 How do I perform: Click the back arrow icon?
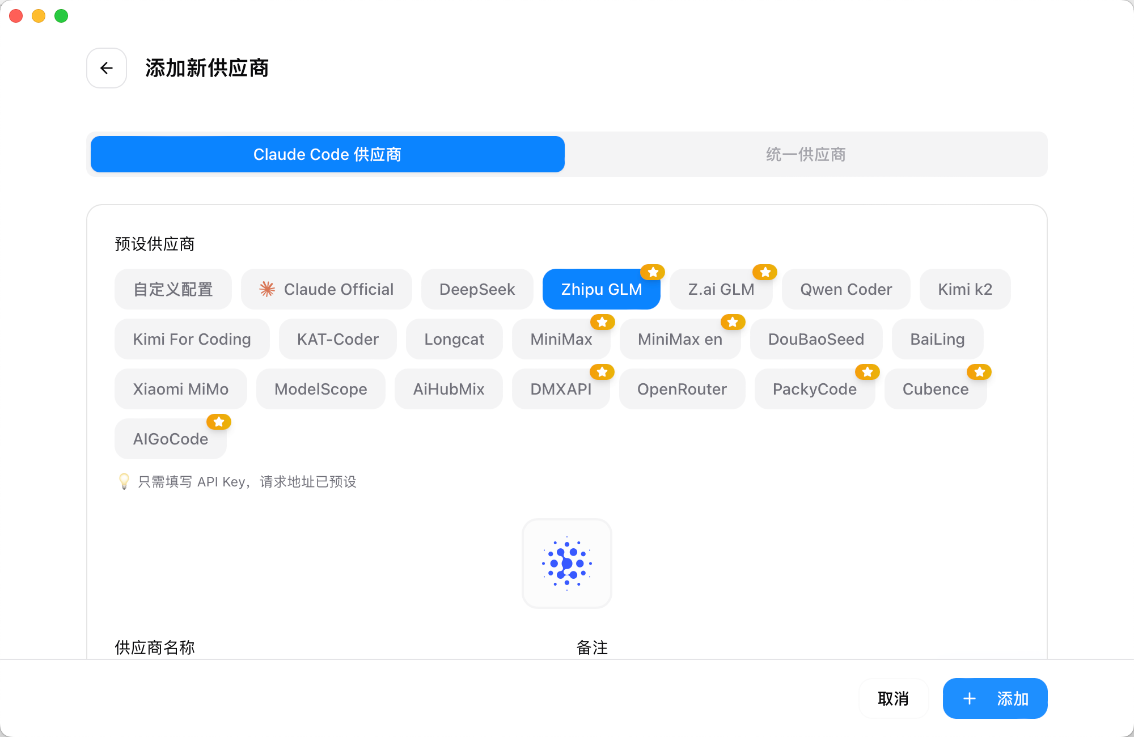coord(107,68)
